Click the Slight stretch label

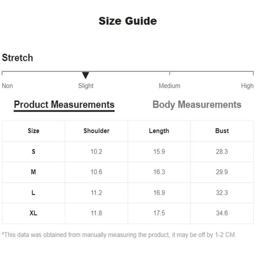coord(86,86)
